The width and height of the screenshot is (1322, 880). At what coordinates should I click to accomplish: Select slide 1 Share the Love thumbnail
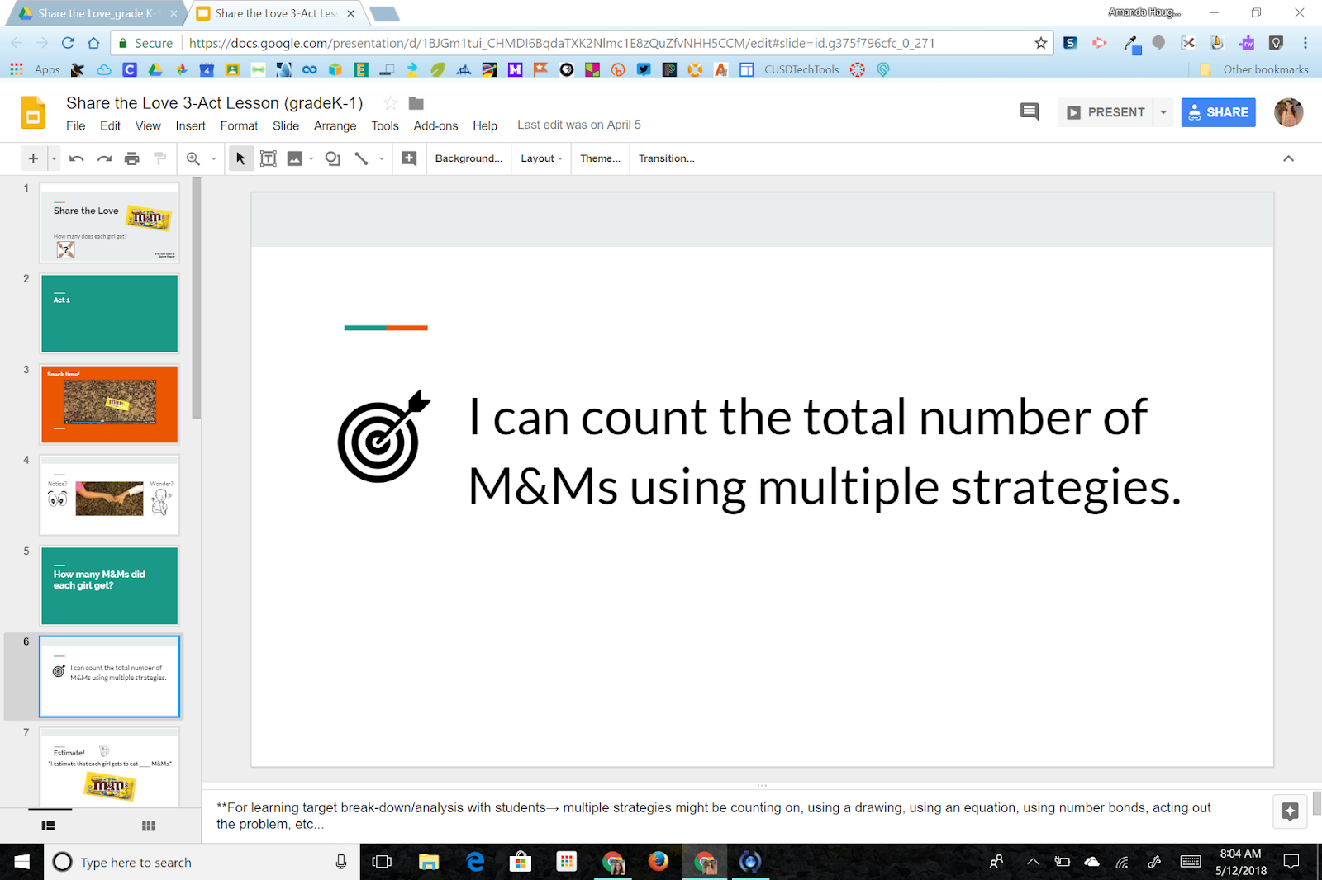coord(109,223)
